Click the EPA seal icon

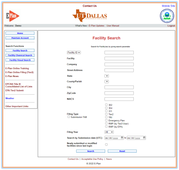(167, 16)
